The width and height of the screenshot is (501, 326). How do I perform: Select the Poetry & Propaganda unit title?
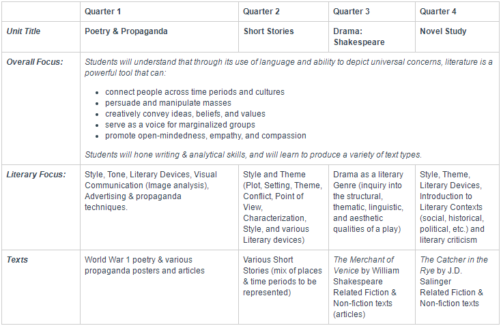pyautogui.click(x=126, y=31)
